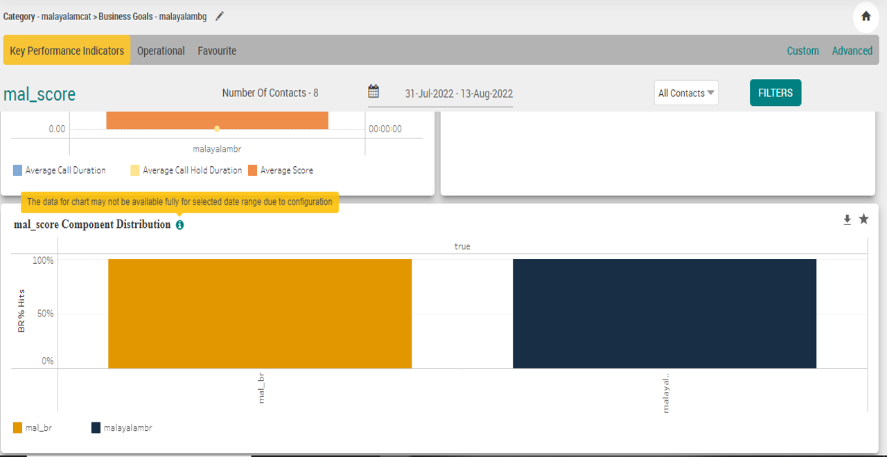Image resolution: width=887 pixels, height=457 pixels.
Task: Click the info icon next to Component Distribution
Action: pos(179,225)
